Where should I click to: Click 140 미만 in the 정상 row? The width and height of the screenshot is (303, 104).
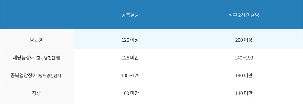tap(244, 93)
